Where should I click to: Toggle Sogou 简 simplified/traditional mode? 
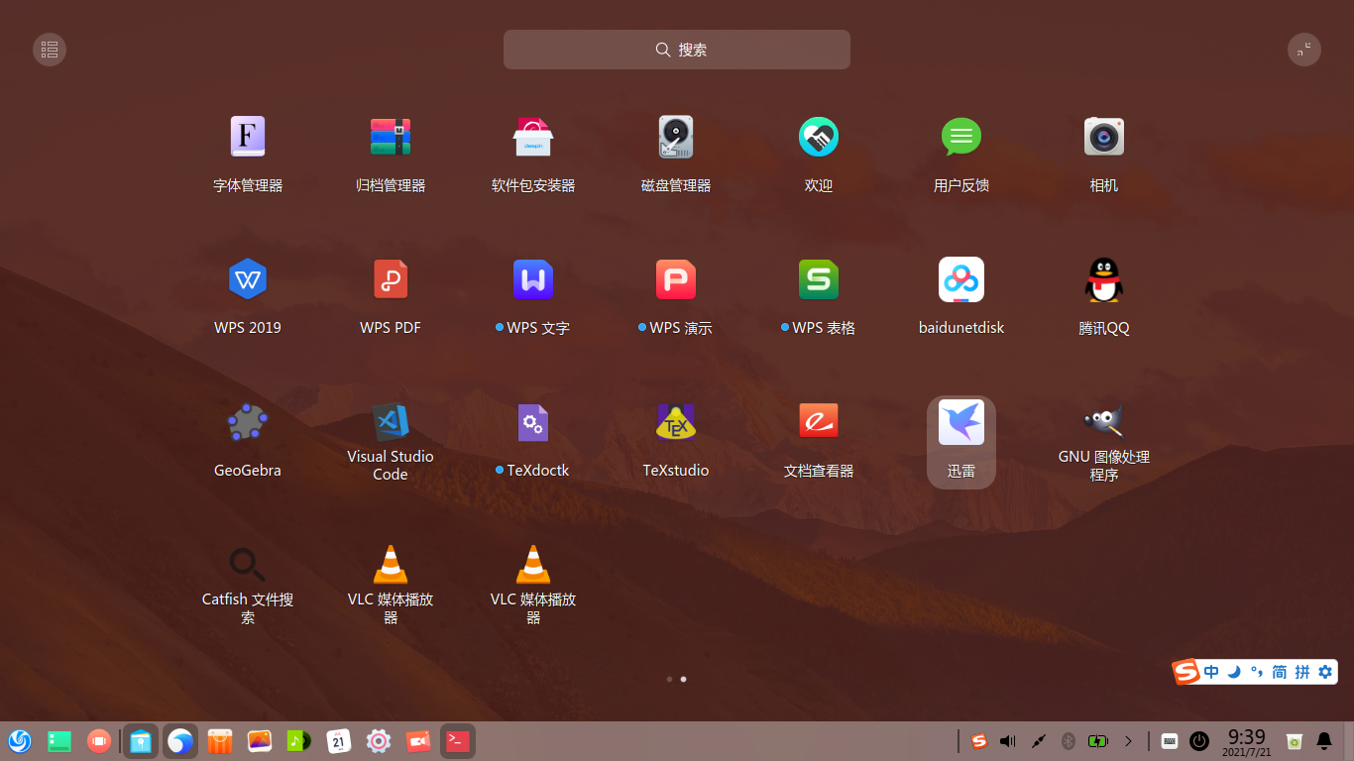(x=1280, y=672)
